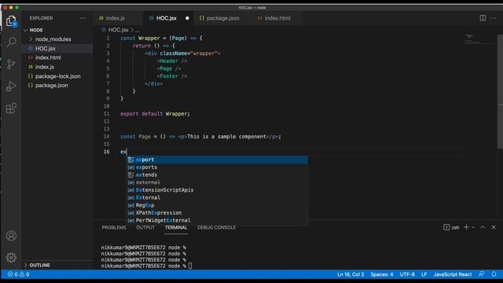Select the 'exports' autocomplete suggestion
Image resolution: width=503 pixels, height=283 pixels.
217,167
